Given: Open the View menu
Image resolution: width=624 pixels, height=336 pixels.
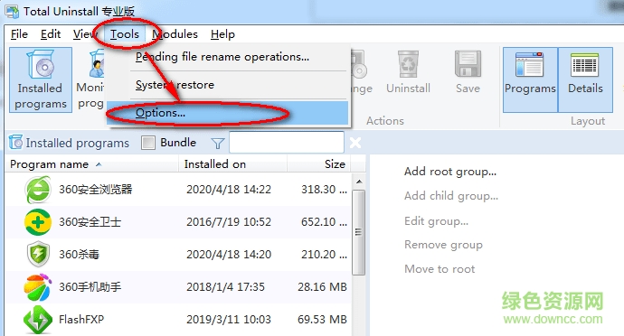Looking at the screenshot, I should [84, 34].
